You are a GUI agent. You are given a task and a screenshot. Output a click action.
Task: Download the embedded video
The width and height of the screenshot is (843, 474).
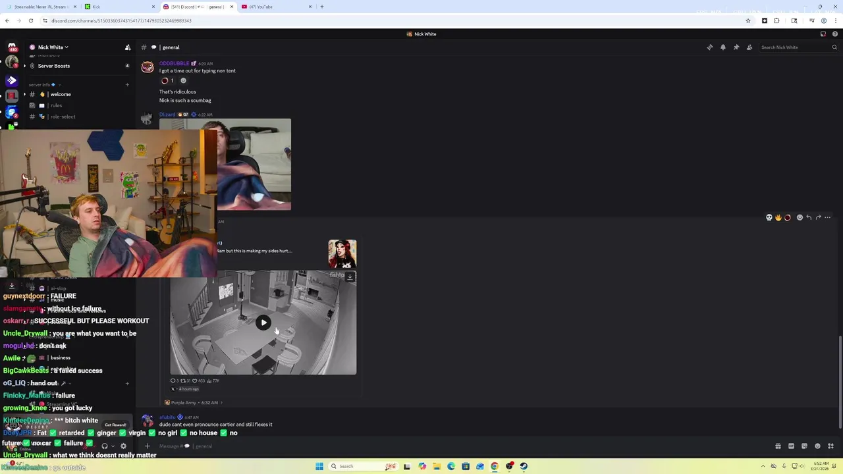(350, 276)
